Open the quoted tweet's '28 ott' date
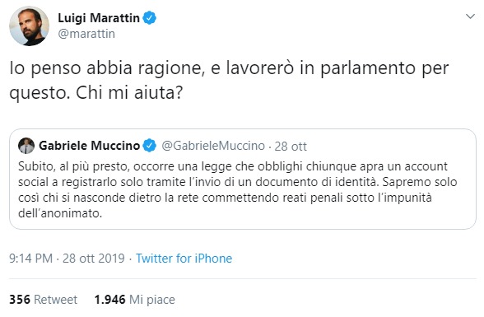This screenshot has width=484, height=317. pos(291,147)
